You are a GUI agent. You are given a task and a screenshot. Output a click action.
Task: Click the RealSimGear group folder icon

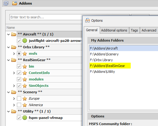[14, 60]
